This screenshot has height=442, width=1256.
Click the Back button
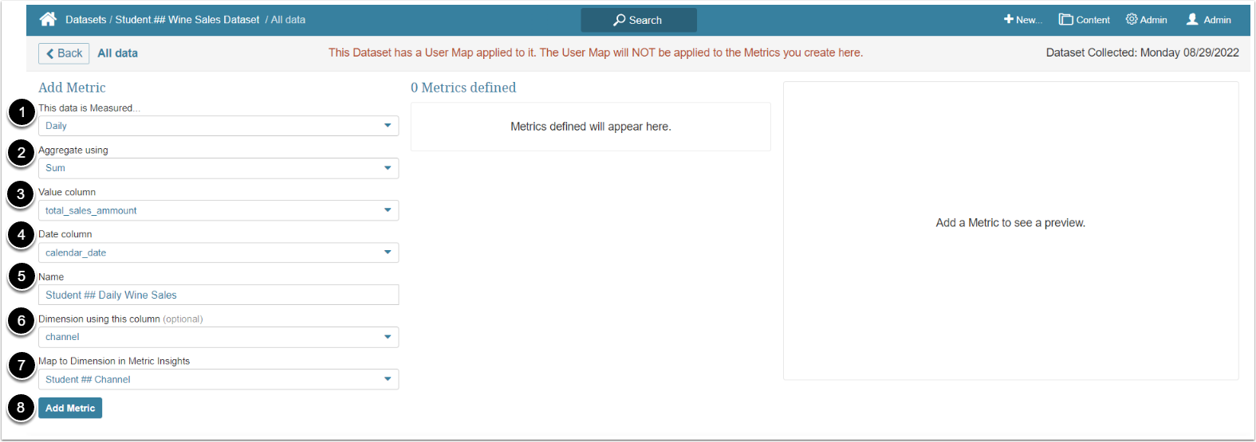[x=64, y=53]
